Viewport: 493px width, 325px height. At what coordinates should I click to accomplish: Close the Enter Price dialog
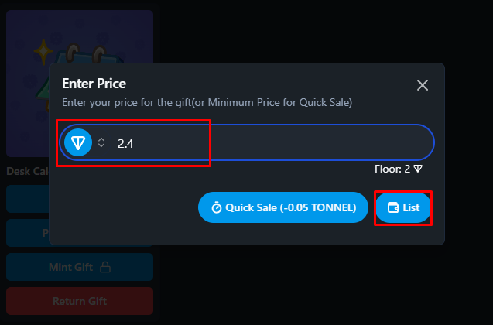[x=423, y=85]
